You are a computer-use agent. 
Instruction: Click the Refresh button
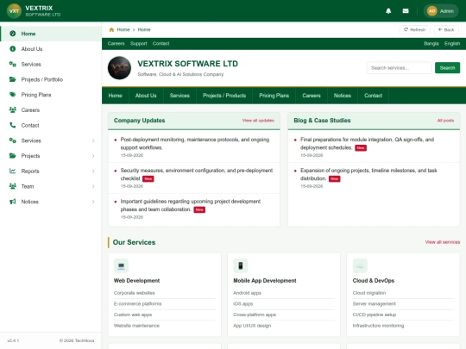tap(414, 29)
